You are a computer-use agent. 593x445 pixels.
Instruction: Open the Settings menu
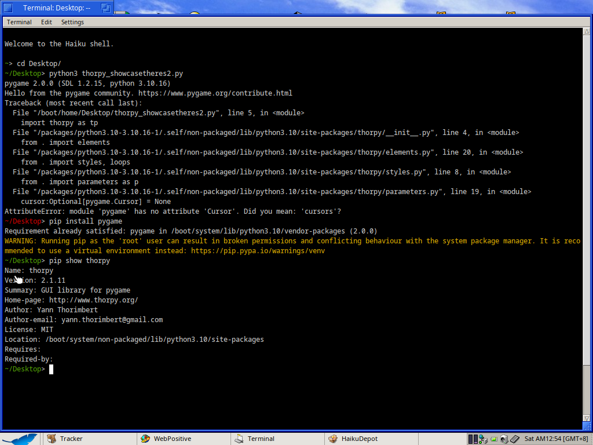tap(72, 22)
